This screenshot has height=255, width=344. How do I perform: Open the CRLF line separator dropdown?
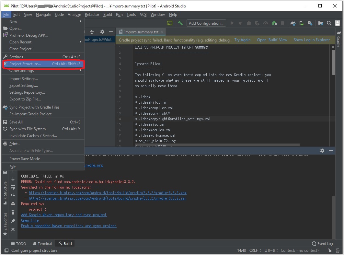click(x=255, y=250)
